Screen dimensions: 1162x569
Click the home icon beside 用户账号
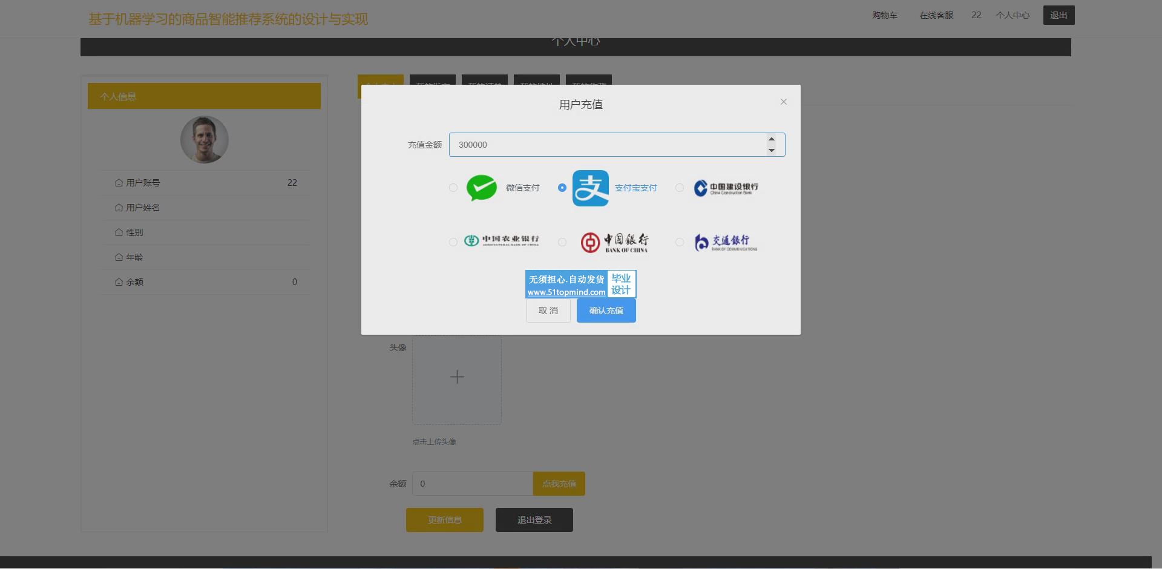tap(119, 183)
